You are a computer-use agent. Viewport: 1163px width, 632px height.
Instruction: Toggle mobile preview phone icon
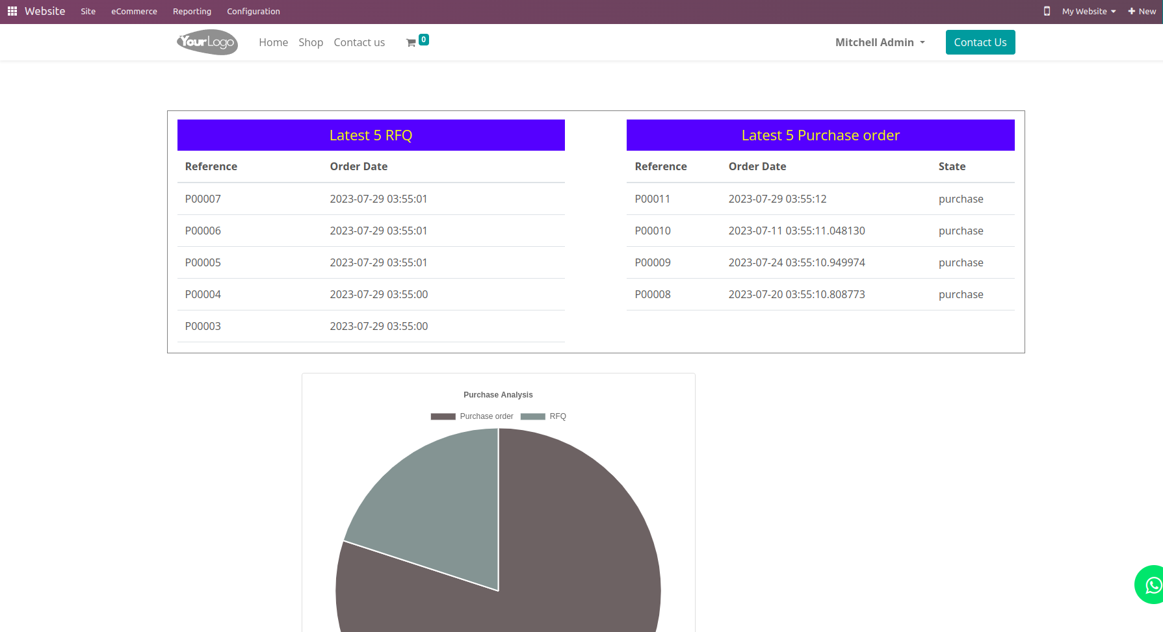click(1047, 11)
